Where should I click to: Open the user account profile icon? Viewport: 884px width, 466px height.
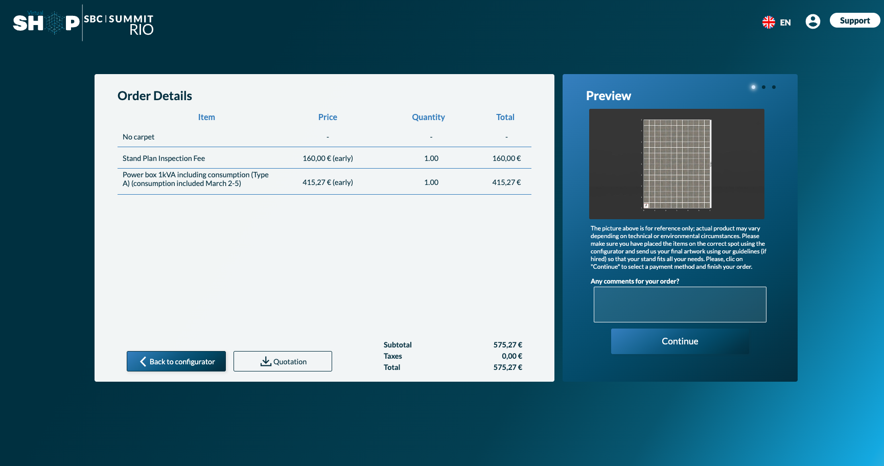coord(812,21)
